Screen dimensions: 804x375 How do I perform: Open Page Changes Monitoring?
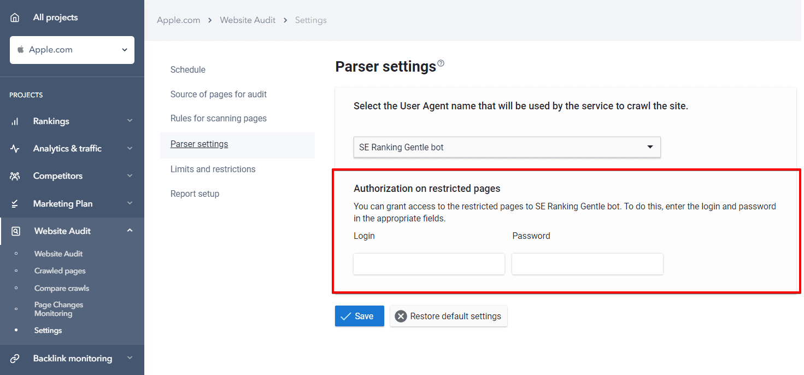[59, 309]
